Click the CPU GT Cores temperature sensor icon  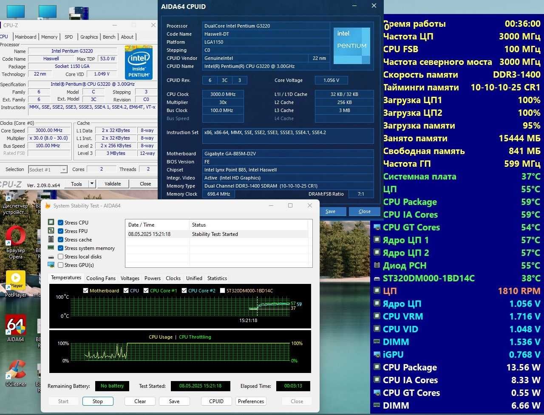pos(377,227)
